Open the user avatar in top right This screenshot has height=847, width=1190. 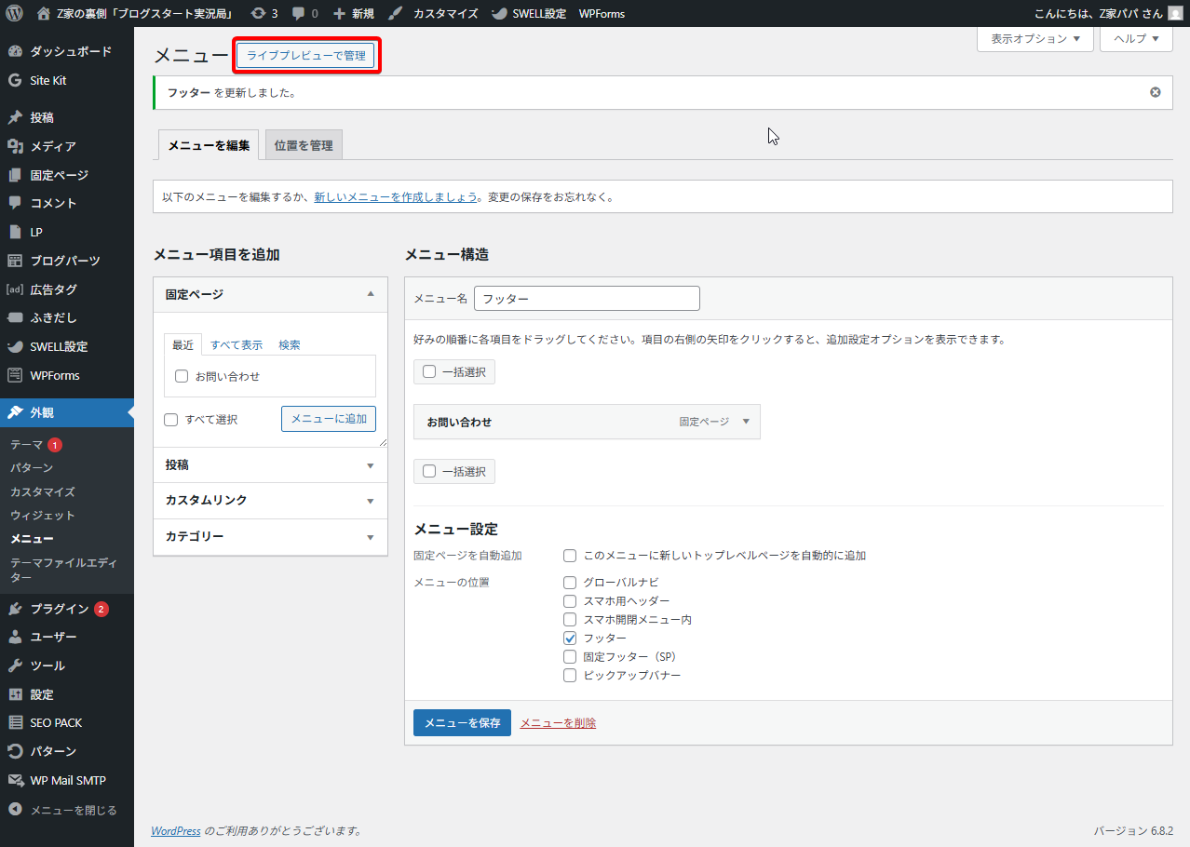point(1175,14)
